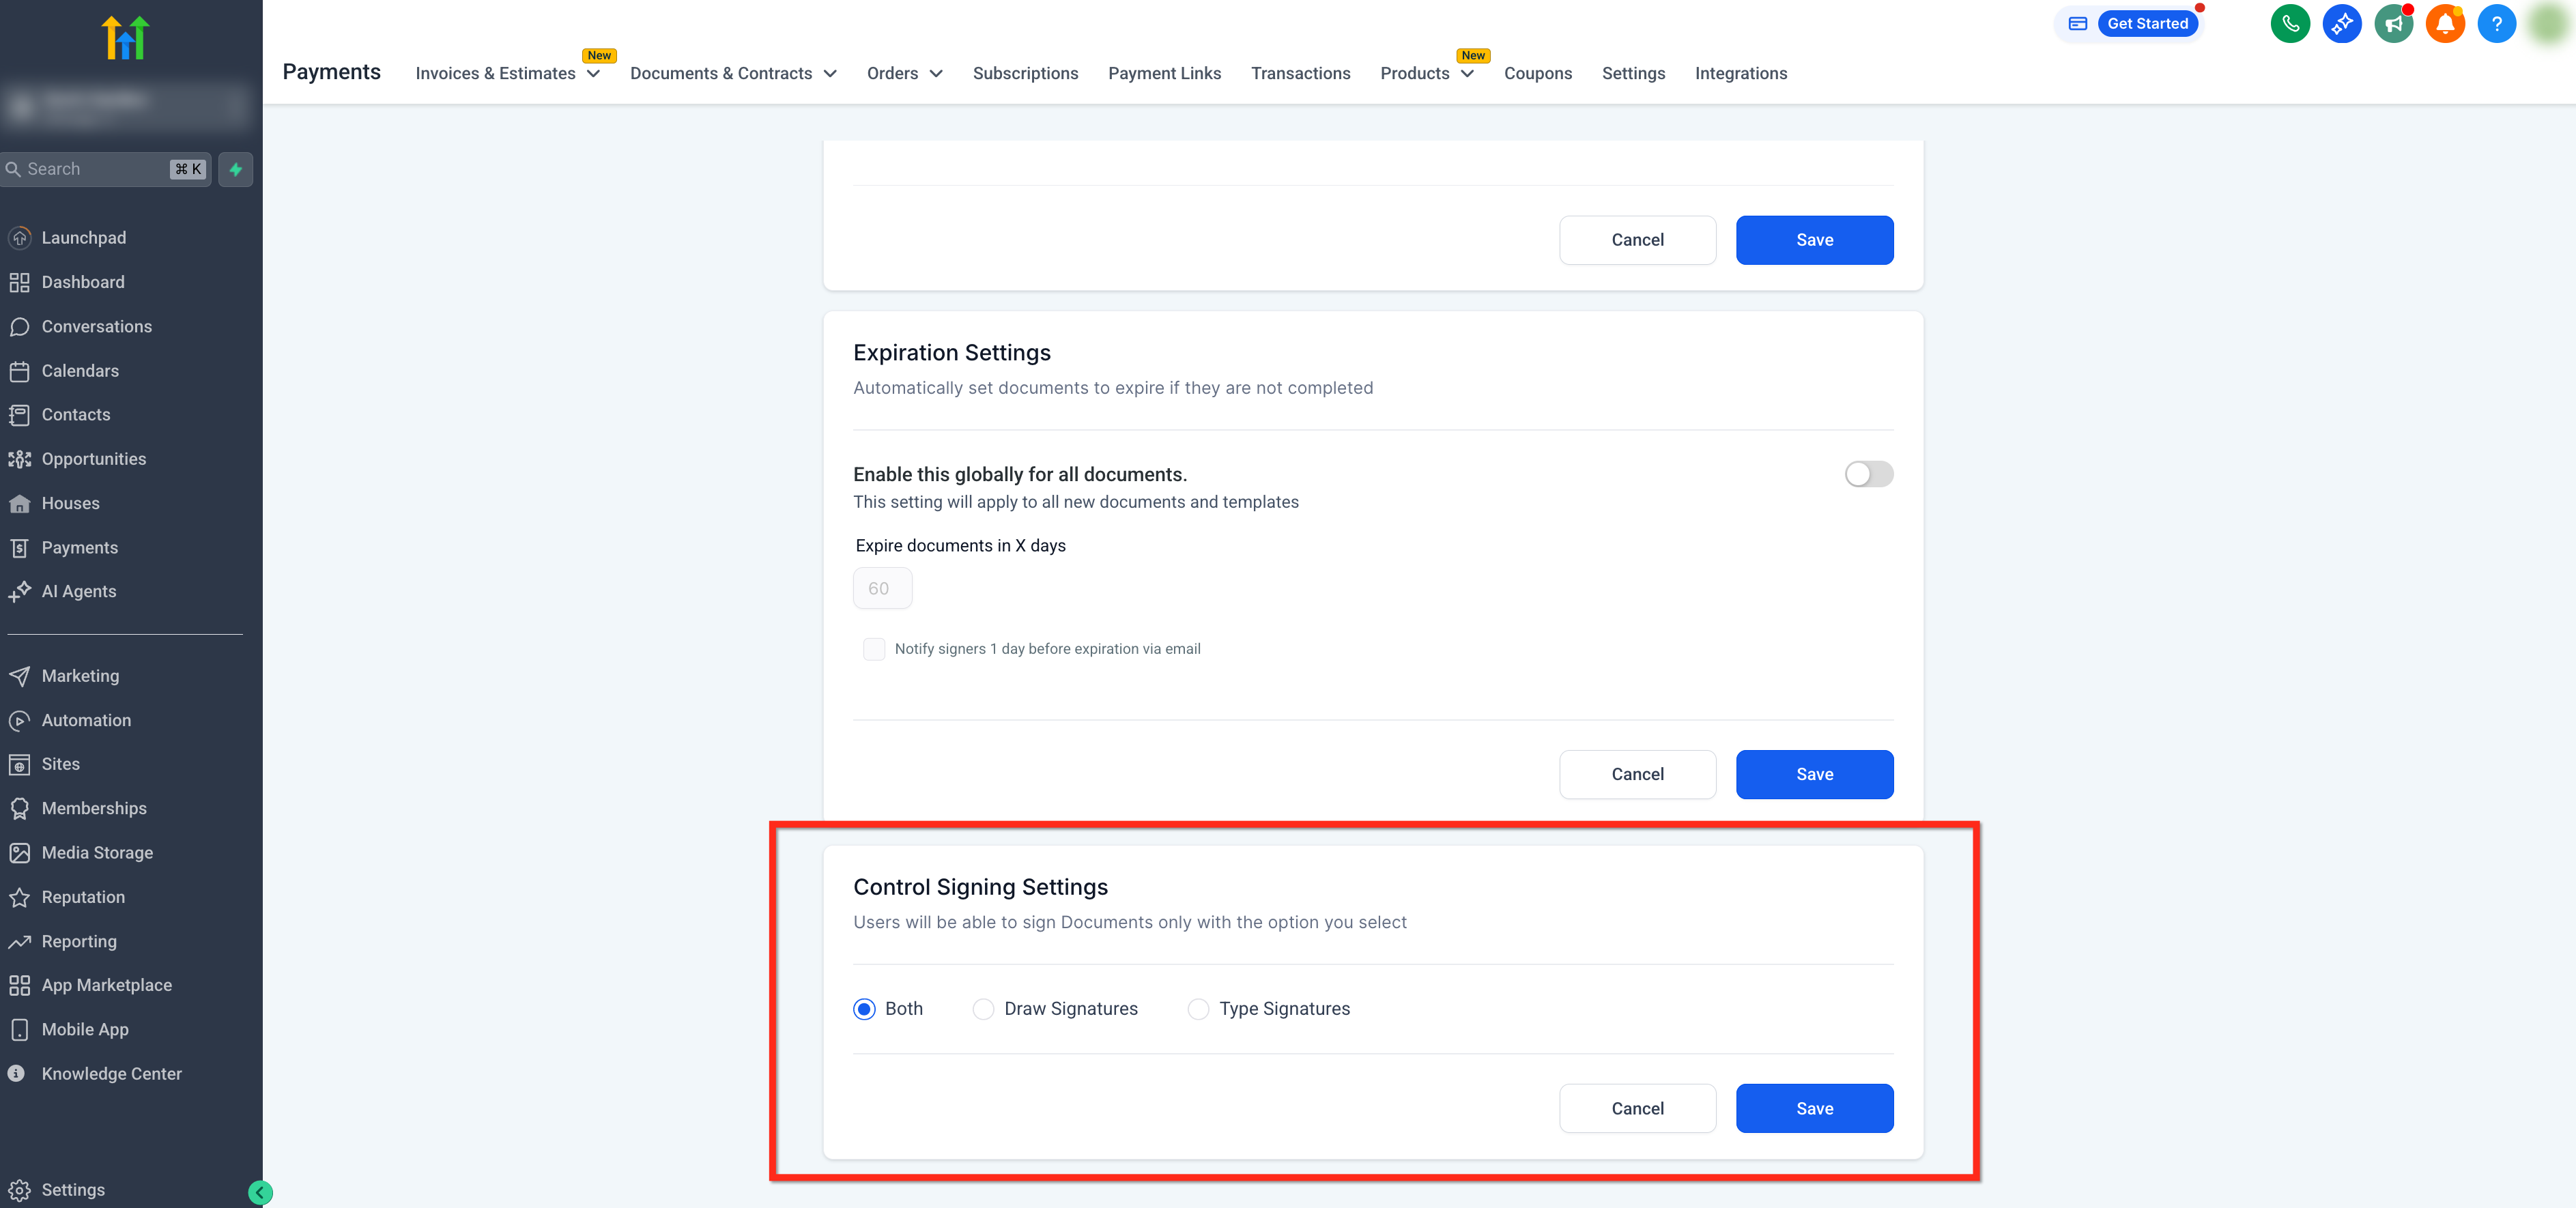Cancel the Expiration Settings changes
The width and height of the screenshot is (2576, 1208).
click(x=1637, y=774)
